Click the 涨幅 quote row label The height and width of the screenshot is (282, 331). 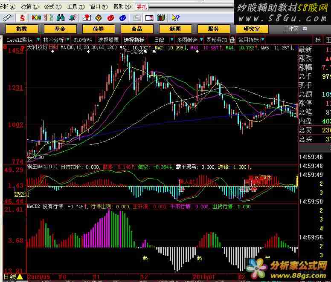click(305, 67)
